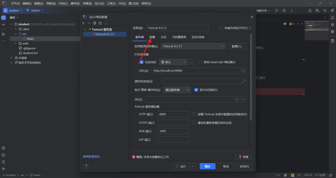Switch to Code Coverage tab
Viewport: 336px width, 178px height.
[179, 37]
